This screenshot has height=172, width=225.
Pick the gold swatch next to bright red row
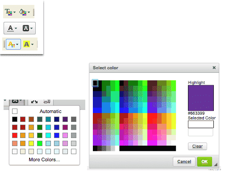pyautogui.click(x=31, y=135)
